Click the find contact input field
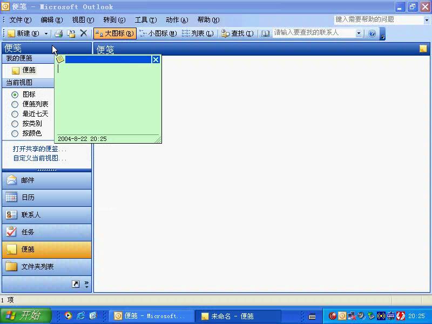Screen dimensions: 432x324 point(314,33)
